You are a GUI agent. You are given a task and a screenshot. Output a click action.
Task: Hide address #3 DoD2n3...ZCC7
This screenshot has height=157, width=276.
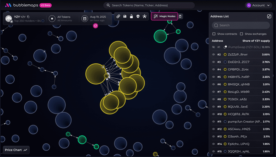(213, 62)
